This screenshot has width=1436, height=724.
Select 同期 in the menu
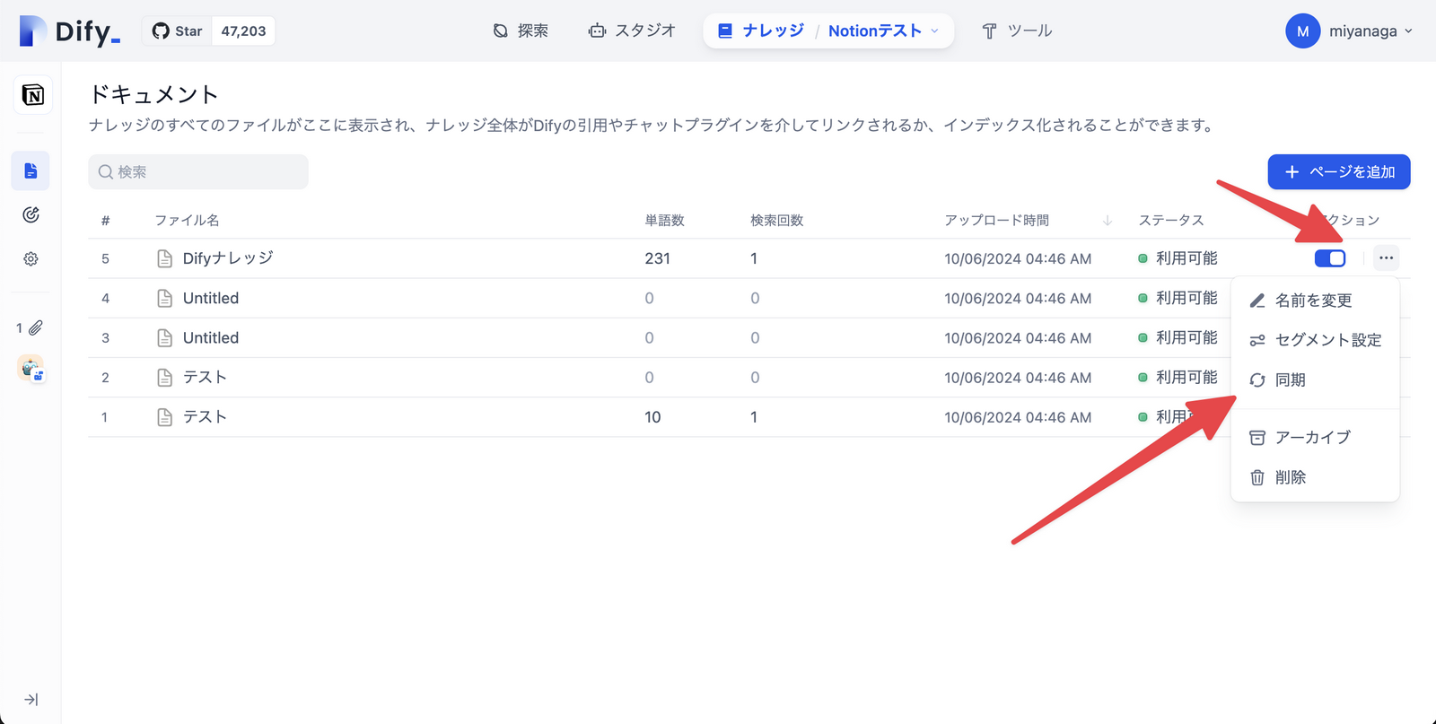(1315, 379)
